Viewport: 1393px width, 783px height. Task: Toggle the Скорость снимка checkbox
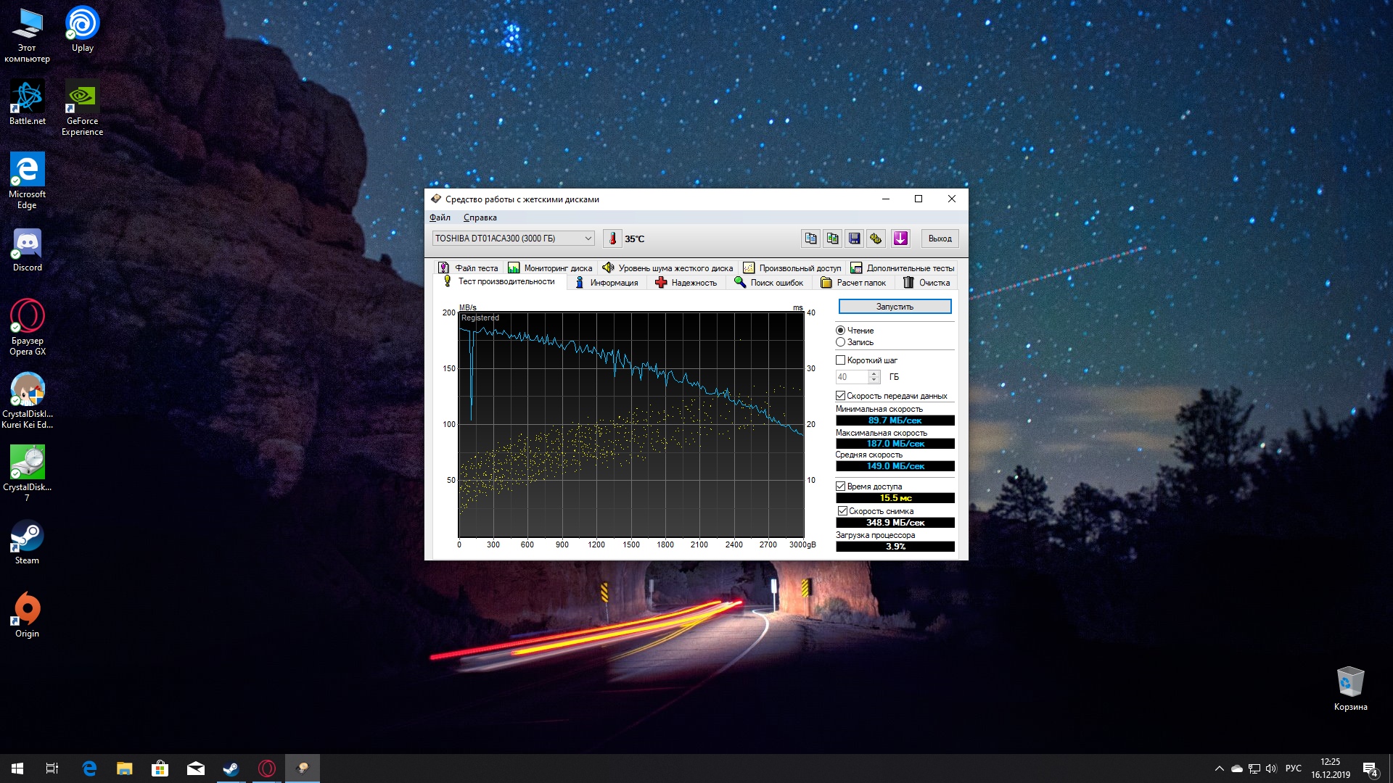(842, 511)
